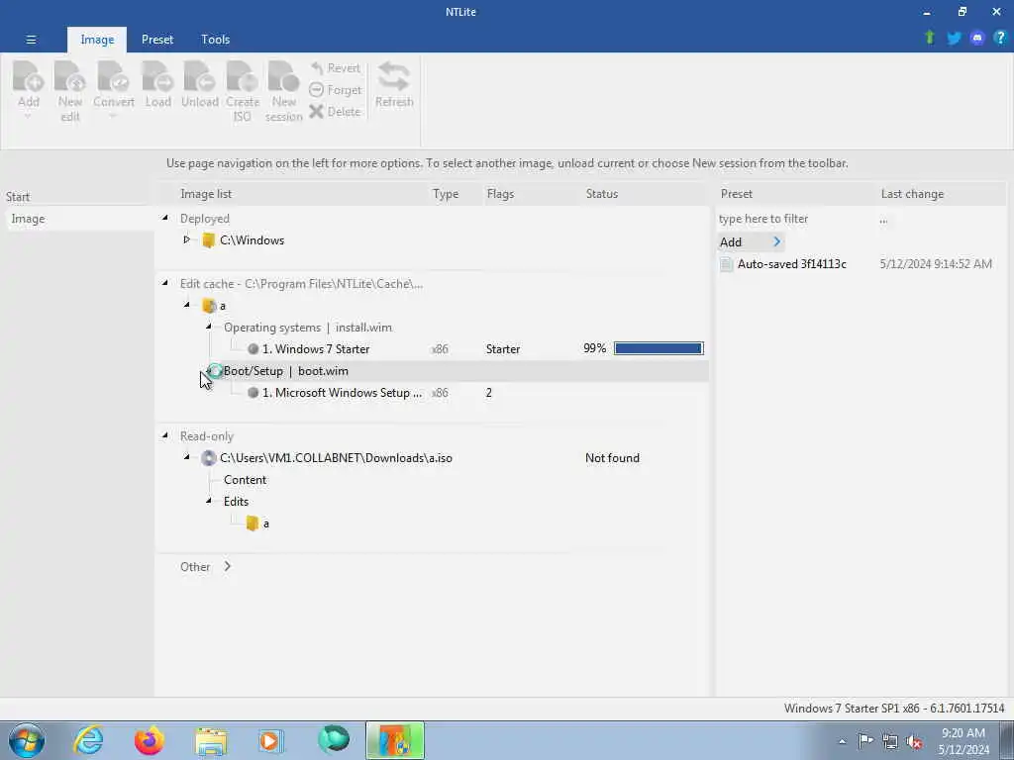
Task: Click the Auto-saved preset file icon
Action: tap(726, 263)
